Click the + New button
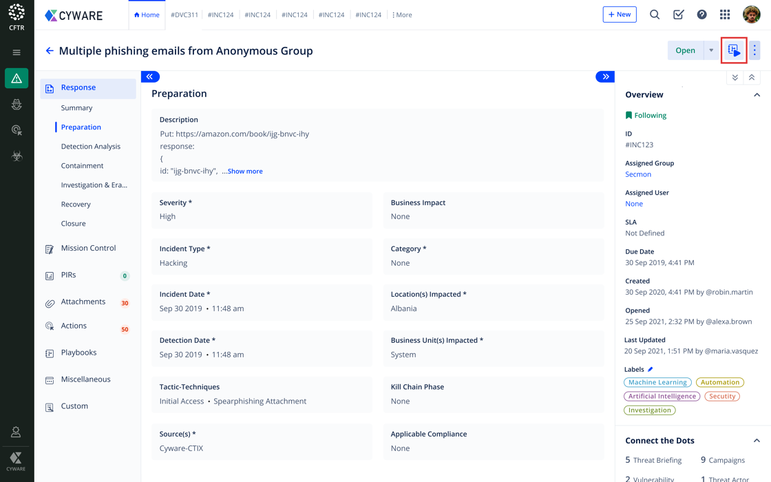The width and height of the screenshot is (771, 482). pyautogui.click(x=619, y=14)
